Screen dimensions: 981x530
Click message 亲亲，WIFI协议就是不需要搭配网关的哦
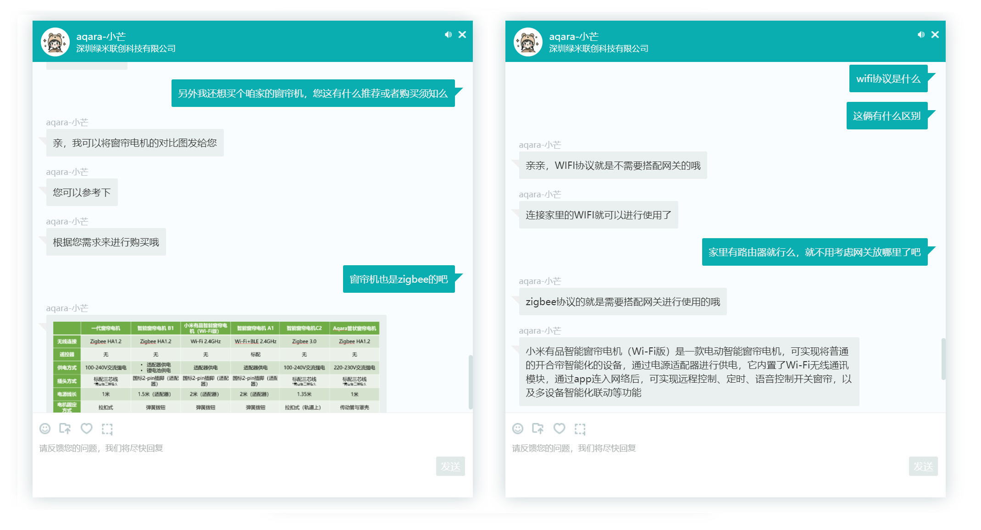613,165
